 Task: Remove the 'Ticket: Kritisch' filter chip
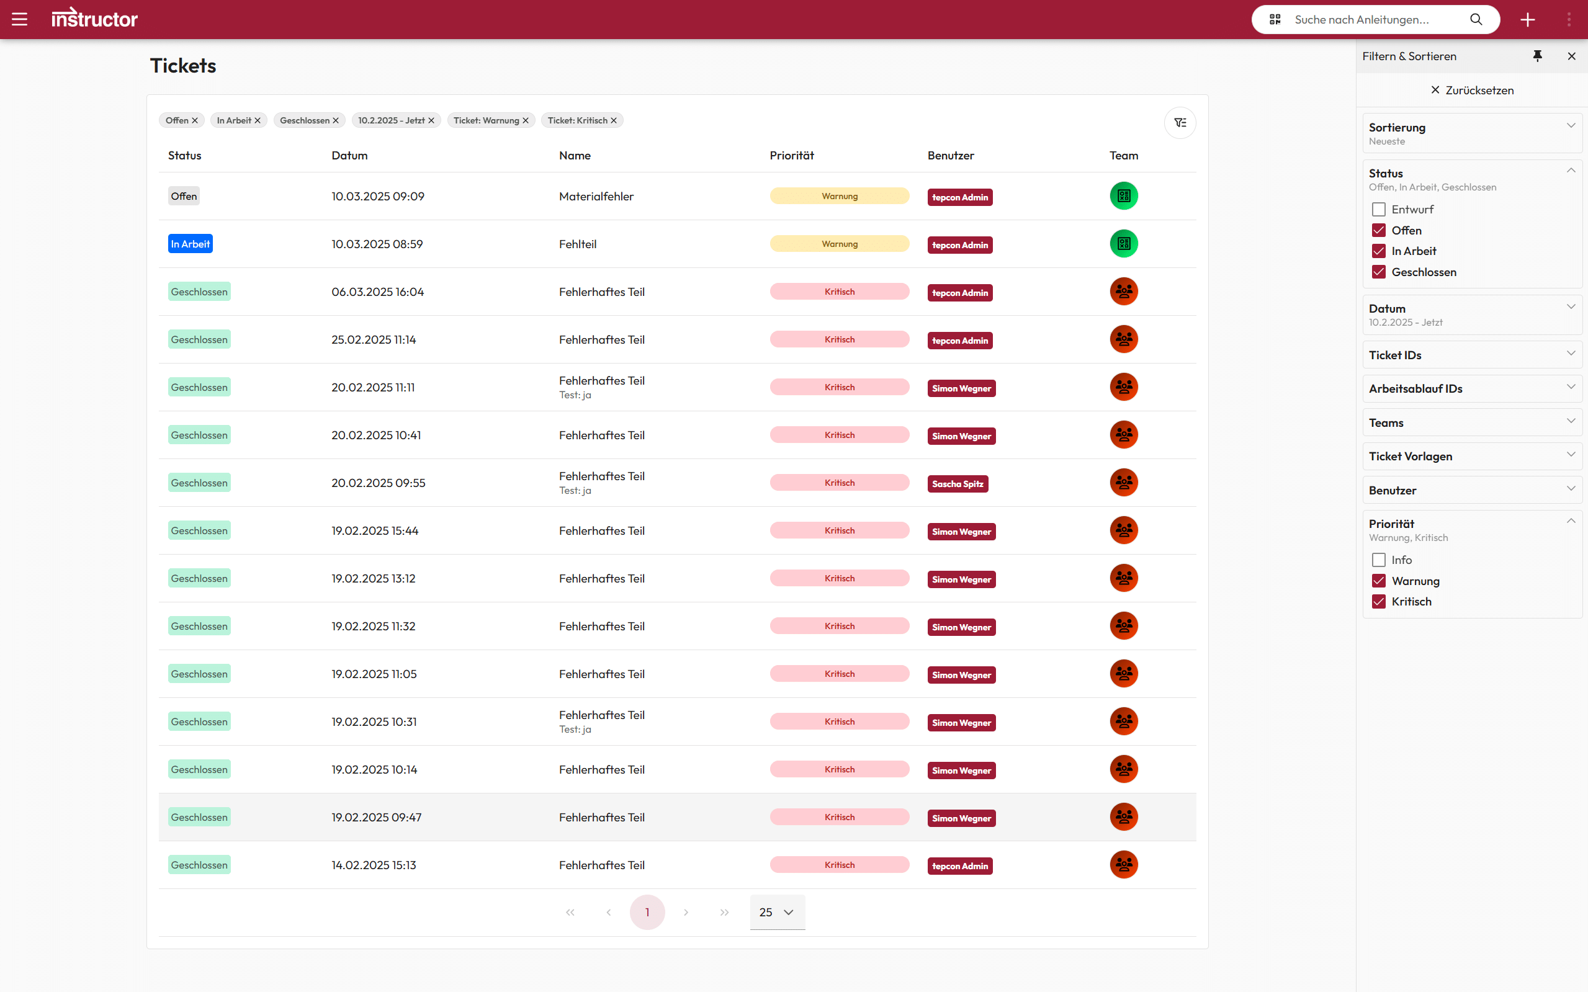[x=614, y=121]
